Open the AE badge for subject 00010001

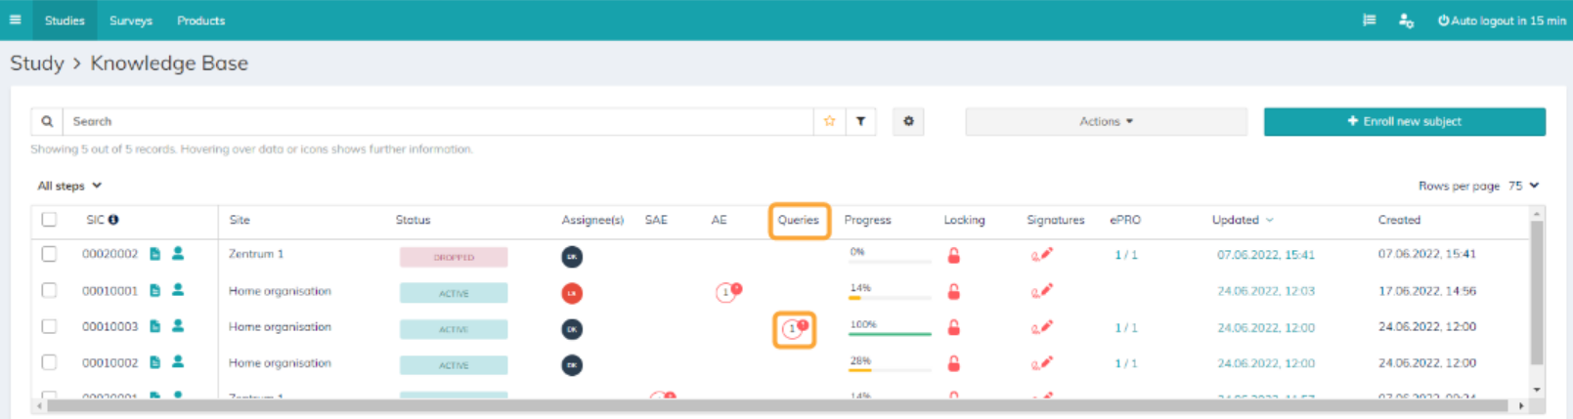click(x=727, y=292)
